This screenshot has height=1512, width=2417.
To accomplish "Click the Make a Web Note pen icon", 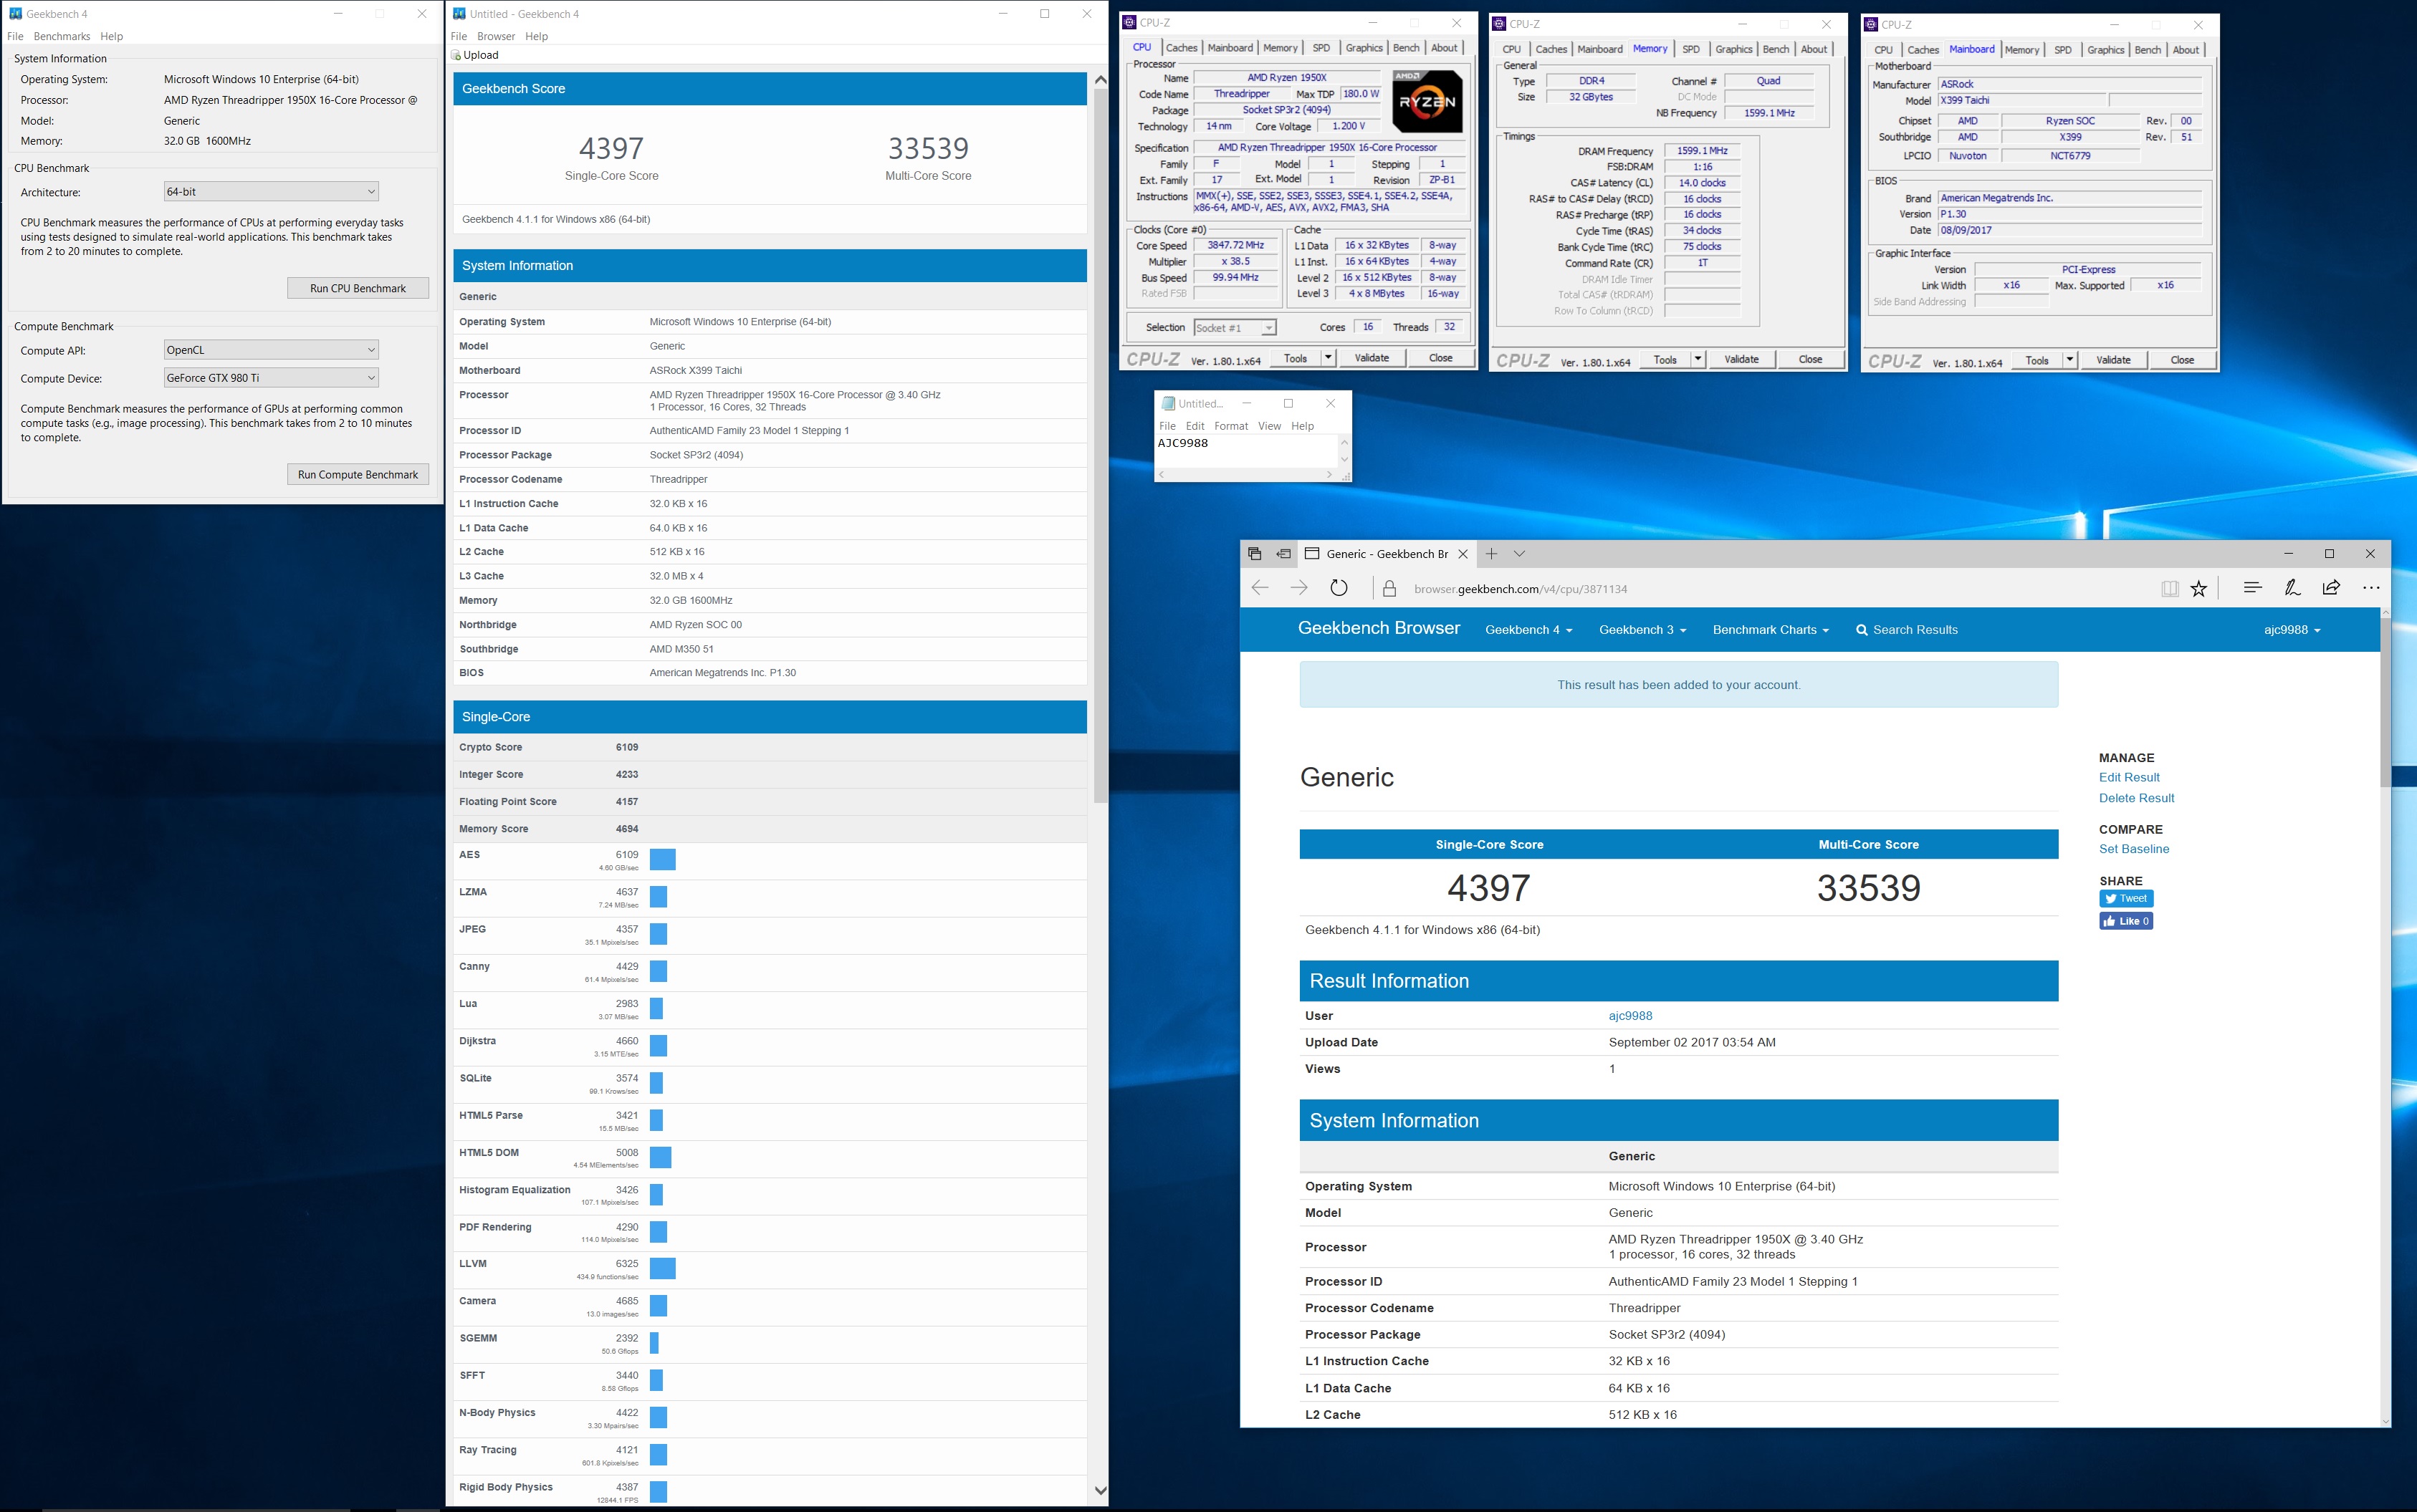I will click(2292, 588).
